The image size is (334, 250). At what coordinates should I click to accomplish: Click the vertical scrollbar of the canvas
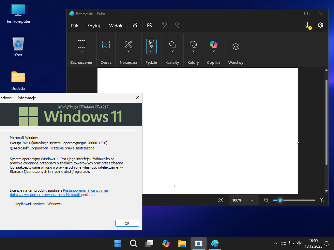[326, 122]
